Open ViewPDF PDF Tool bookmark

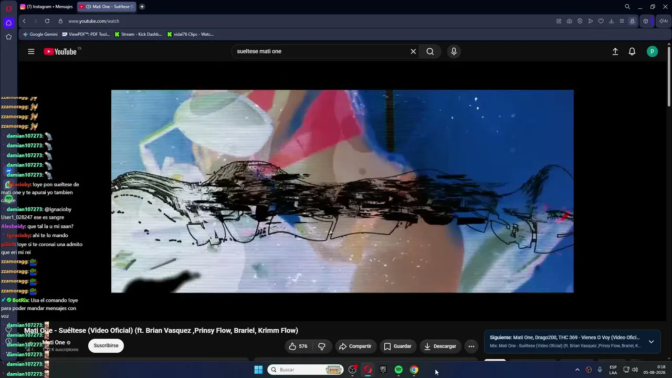[x=86, y=34]
